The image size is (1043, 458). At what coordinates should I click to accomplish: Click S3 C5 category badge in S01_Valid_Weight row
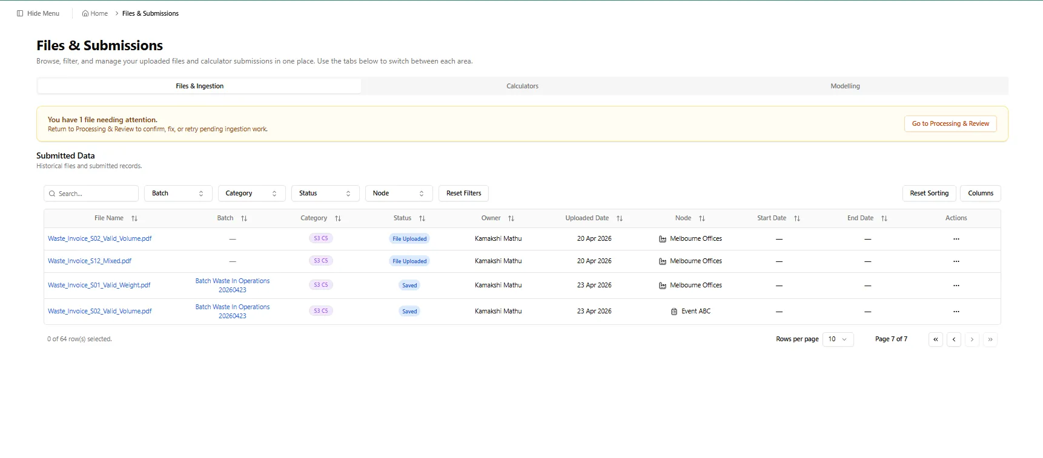click(x=320, y=285)
